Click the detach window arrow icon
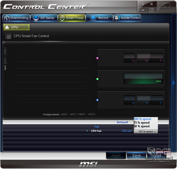The width and height of the screenshot is (177, 169). [x=152, y=10]
